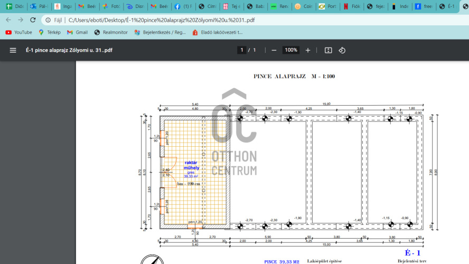This screenshot has height=264, width=469.
Task: Click the PDF page number field
Action: pyautogui.click(x=242, y=50)
